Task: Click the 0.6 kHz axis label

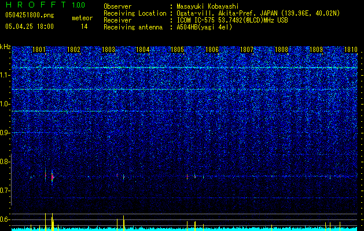Action: pyautogui.click(x=5, y=219)
